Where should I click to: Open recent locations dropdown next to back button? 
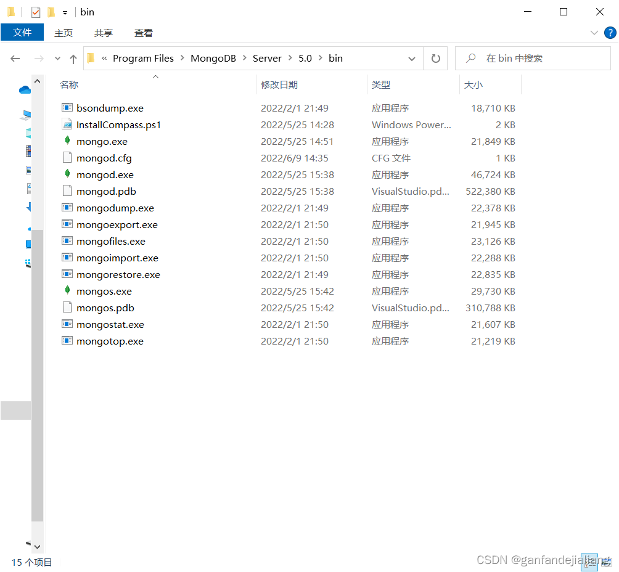[x=57, y=58]
